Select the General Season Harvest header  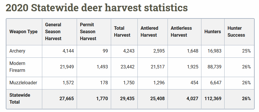tap(53, 32)
